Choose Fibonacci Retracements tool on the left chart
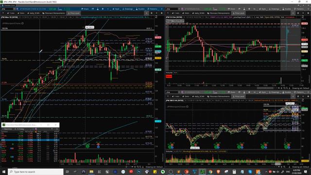The width and height of the screenshot is (311, 175). coord(53,13)
